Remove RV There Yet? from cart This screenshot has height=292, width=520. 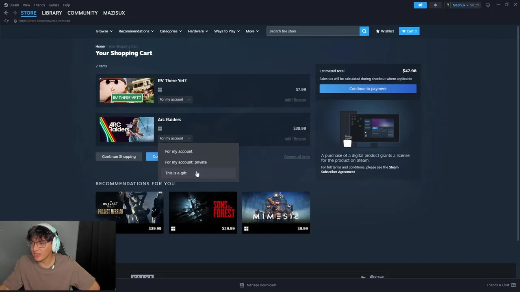(x=300, y=100)
